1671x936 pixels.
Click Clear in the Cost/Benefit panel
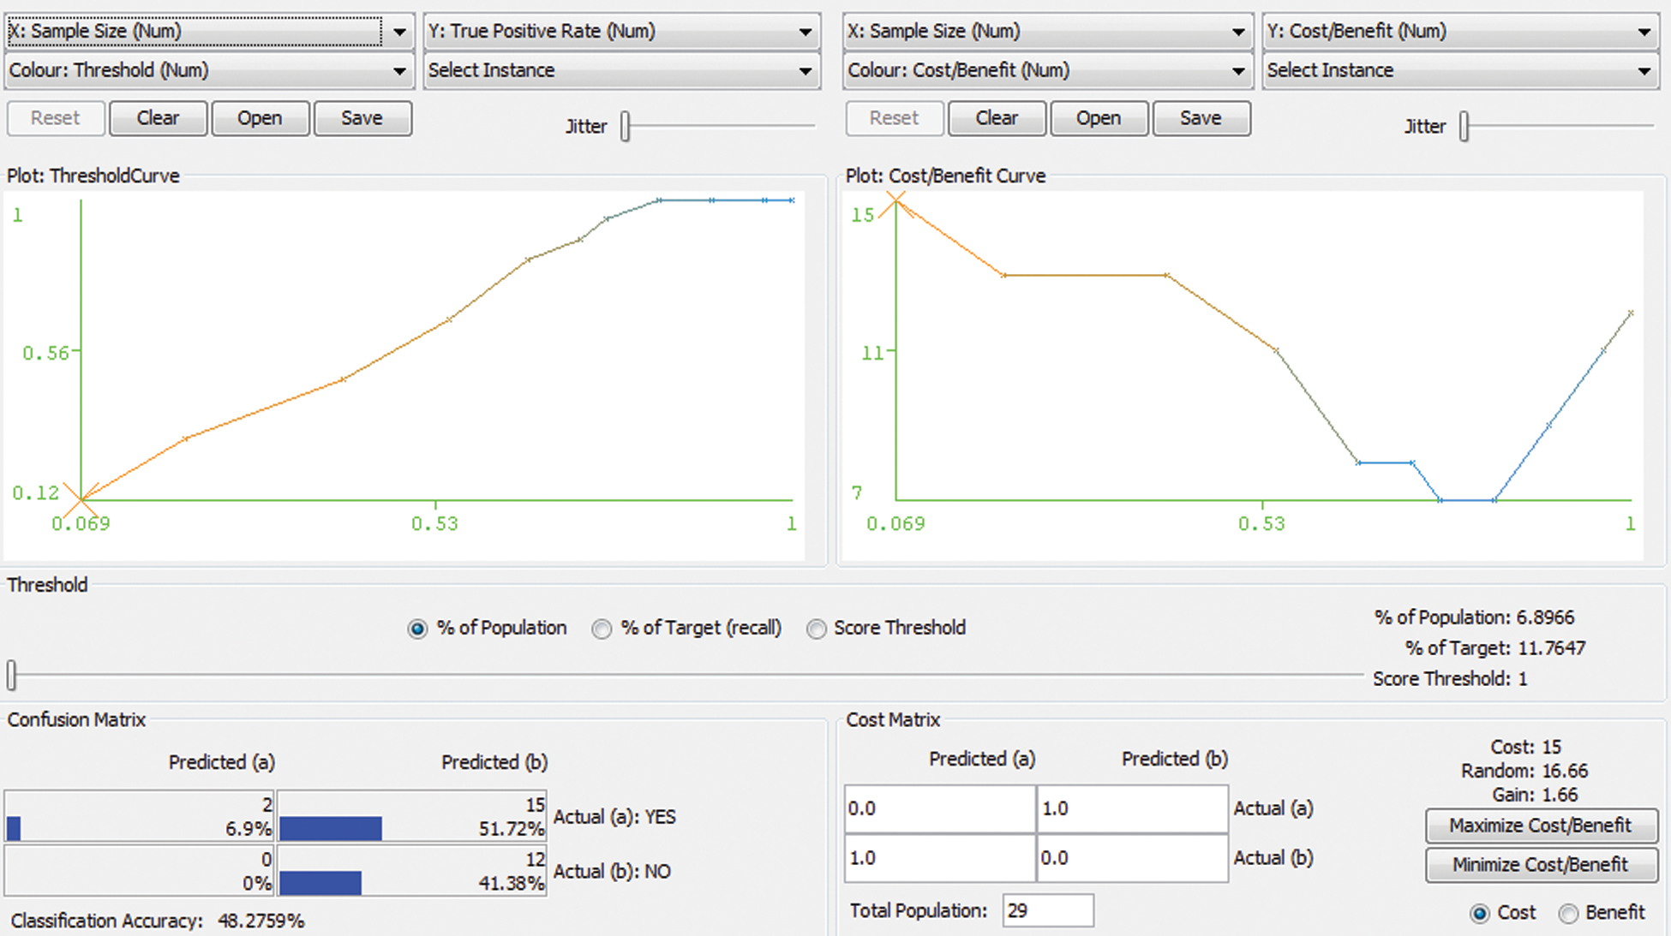tap(997, 118)
